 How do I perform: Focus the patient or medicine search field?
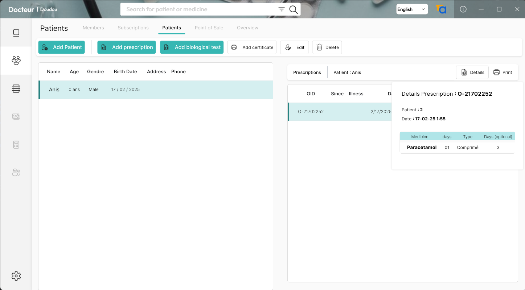(200, 9)
